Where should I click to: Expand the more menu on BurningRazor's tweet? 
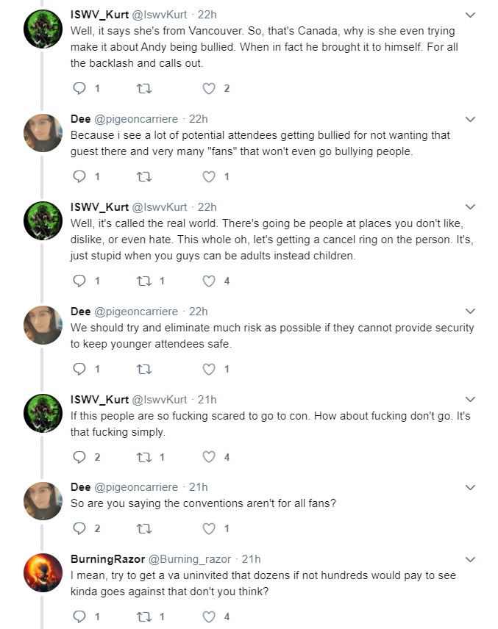(470, 559)
